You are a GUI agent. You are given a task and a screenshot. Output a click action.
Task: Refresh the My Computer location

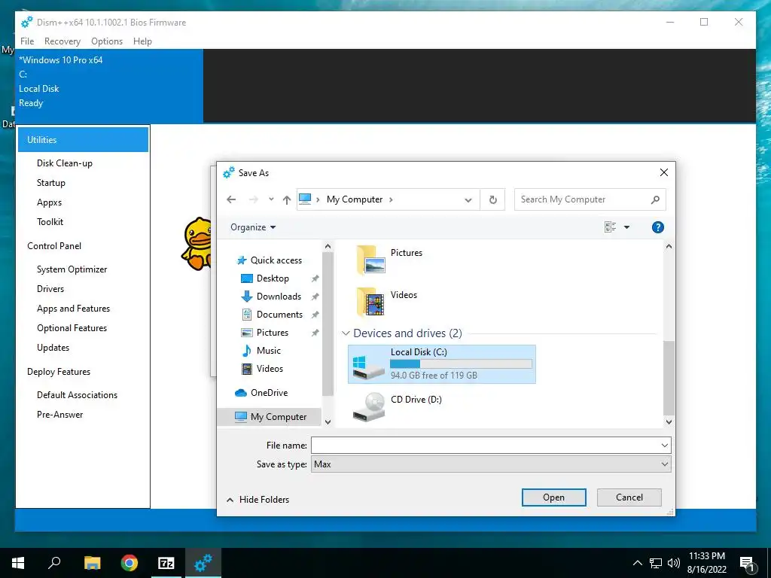[x=492, y=199]
